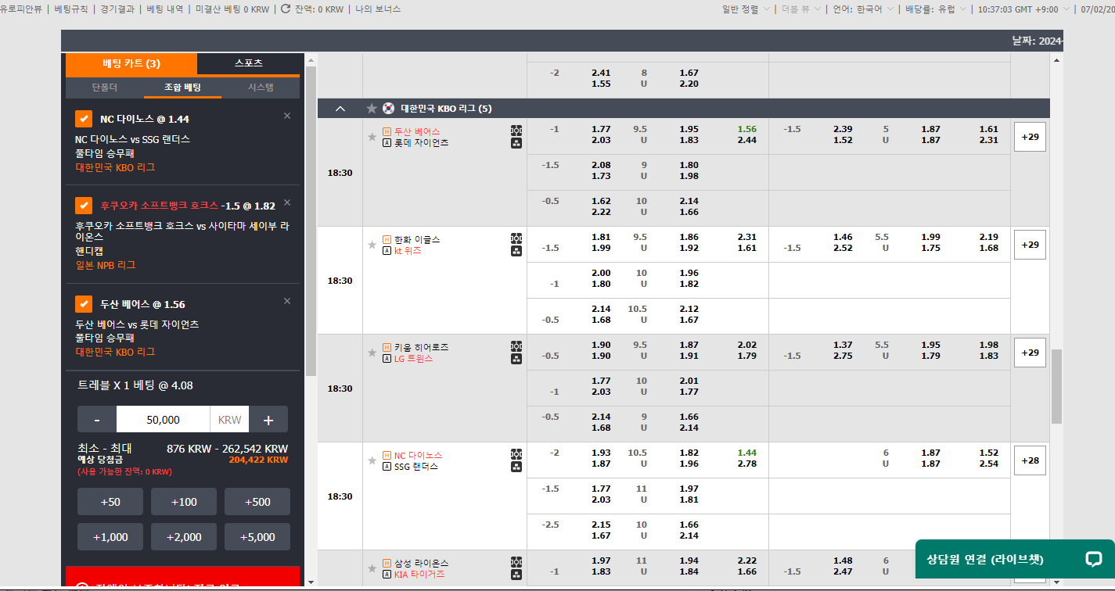Open 베팅 내역 in top menu
The height and width of the screenshot is (591, 1115).
165,9
